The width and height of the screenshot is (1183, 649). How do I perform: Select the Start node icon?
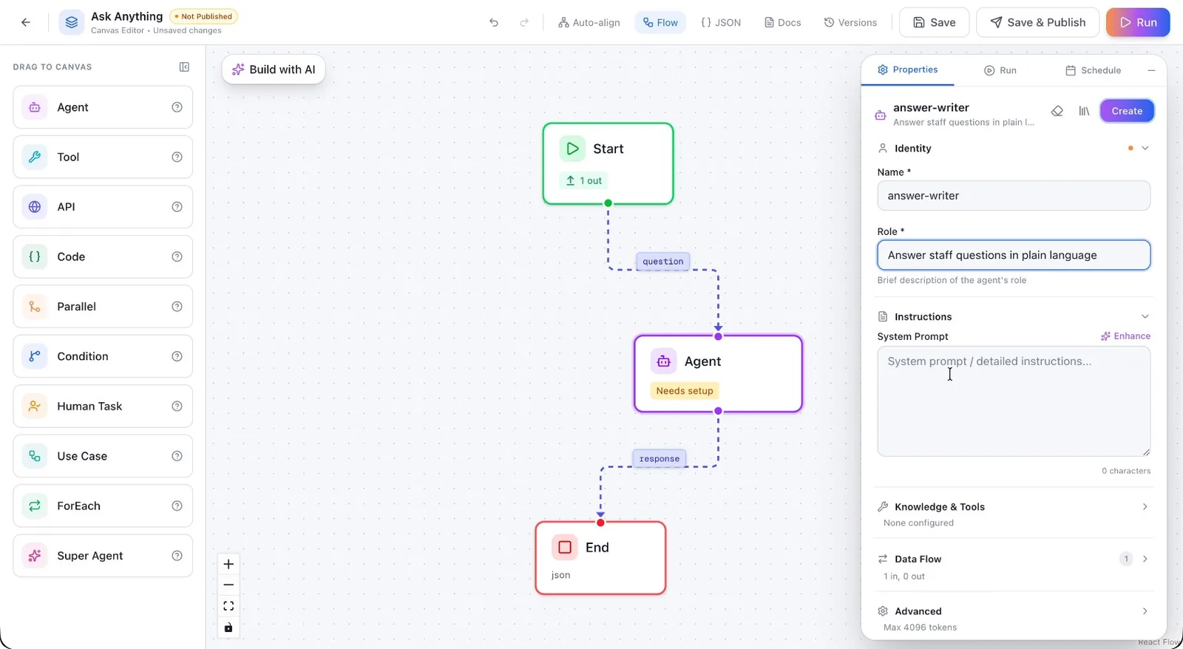coord(572,149)
